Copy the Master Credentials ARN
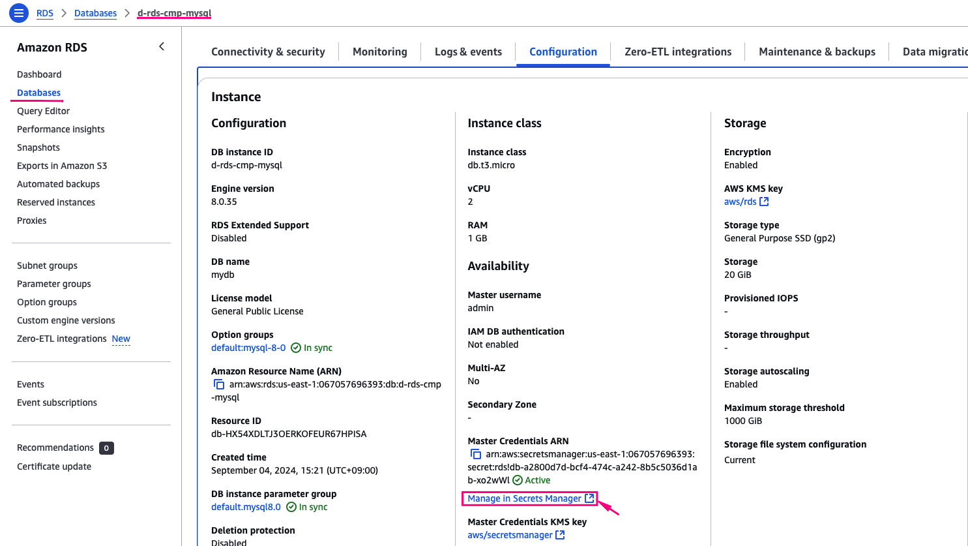Viewport: 968px width, 546px height. point(476,455)
